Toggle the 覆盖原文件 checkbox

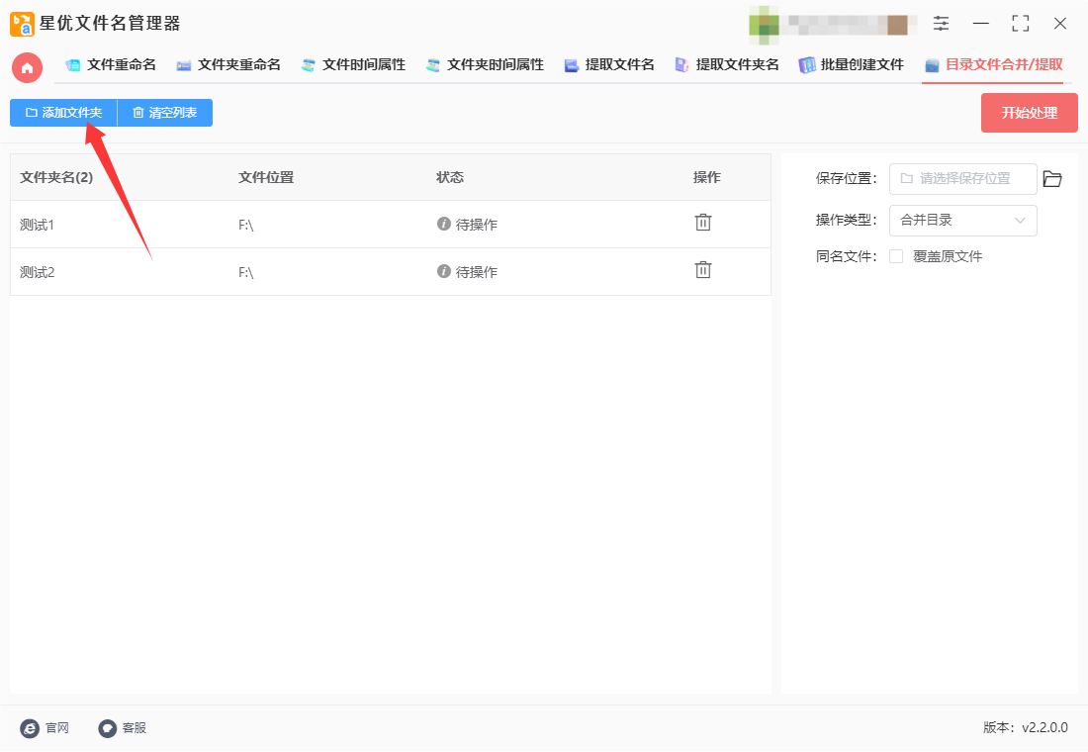click(896, 256)
